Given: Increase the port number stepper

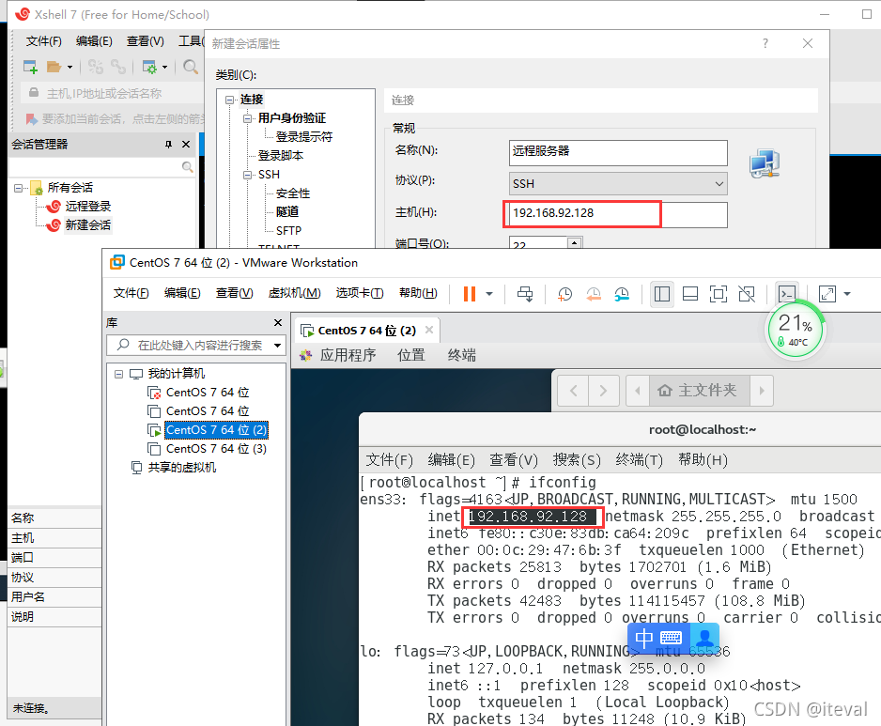Looking at the screenshot, I should click(x=574, y=242).
